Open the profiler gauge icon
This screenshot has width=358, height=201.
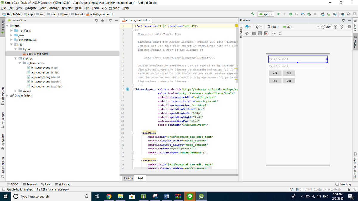tap(303, 14)
